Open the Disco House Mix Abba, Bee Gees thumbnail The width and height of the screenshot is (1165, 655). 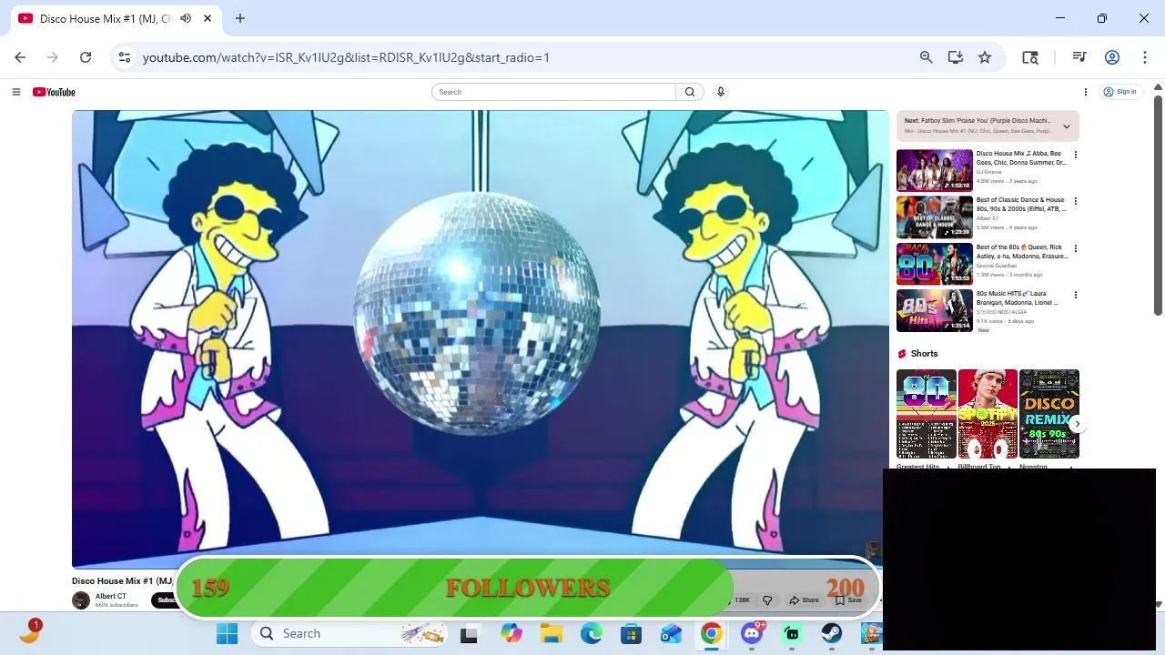(x=935, y=170)
